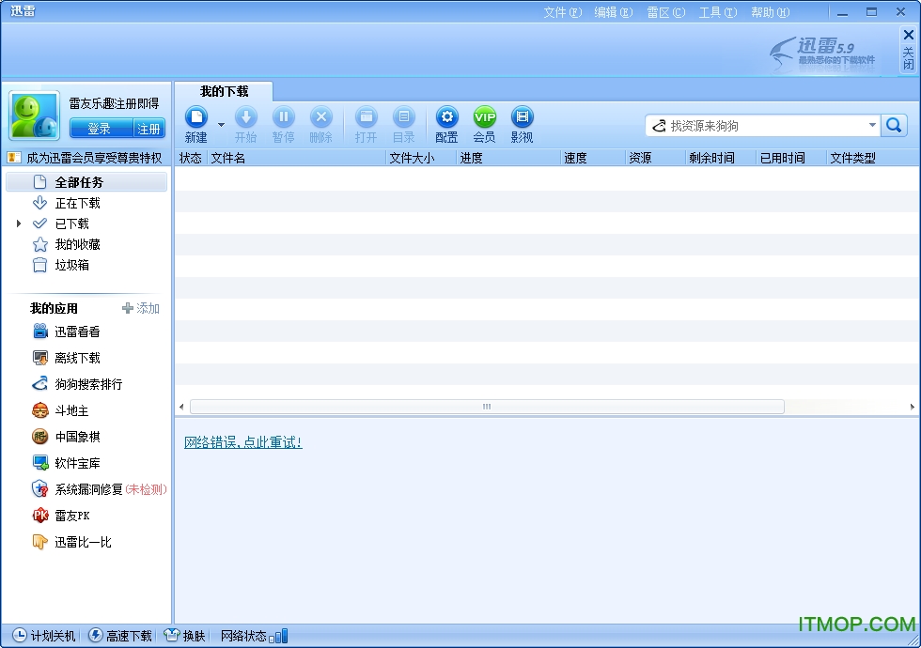This screenshot has width=921, height=648.
Task: Open the search box dropdown arrow
Action: coord(872,125)
